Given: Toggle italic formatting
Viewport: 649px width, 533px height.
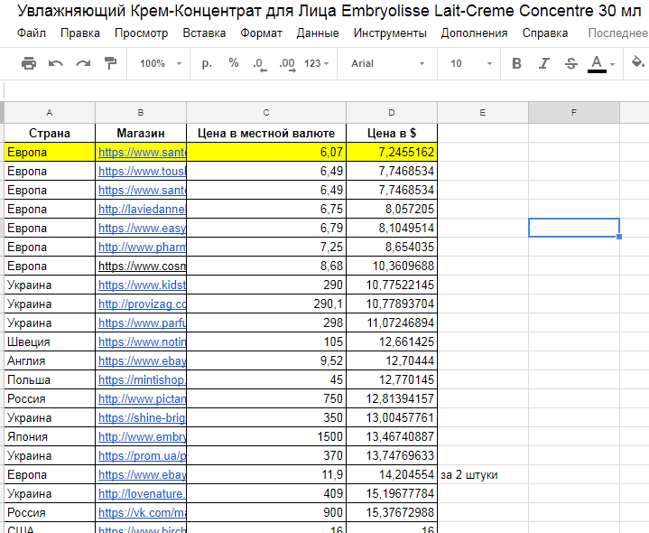Looking at the screenshot, I should (x=543, y=63).
